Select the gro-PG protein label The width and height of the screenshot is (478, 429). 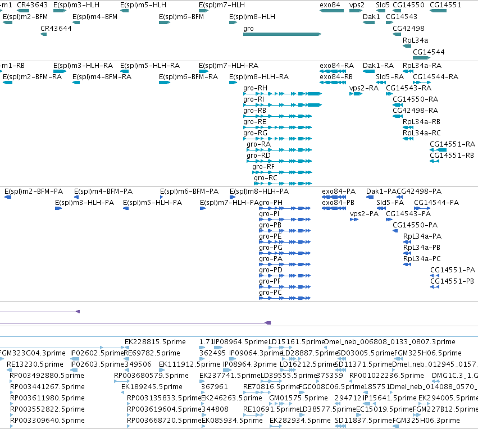click(x=271, y=248)
